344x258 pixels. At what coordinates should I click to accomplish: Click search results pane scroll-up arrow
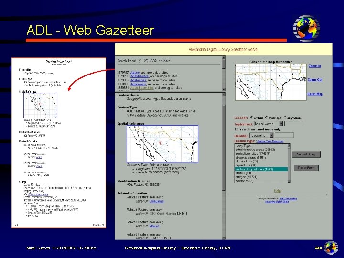tap(224, 58)
